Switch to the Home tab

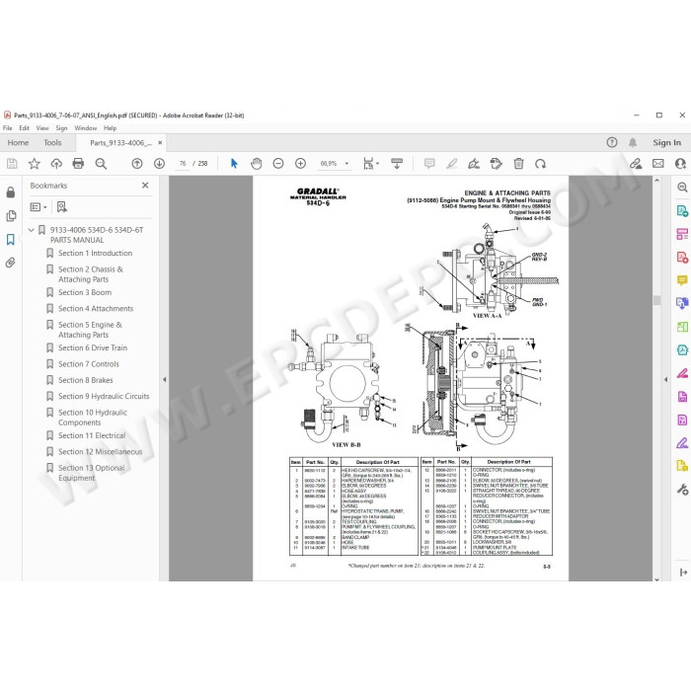18,143
